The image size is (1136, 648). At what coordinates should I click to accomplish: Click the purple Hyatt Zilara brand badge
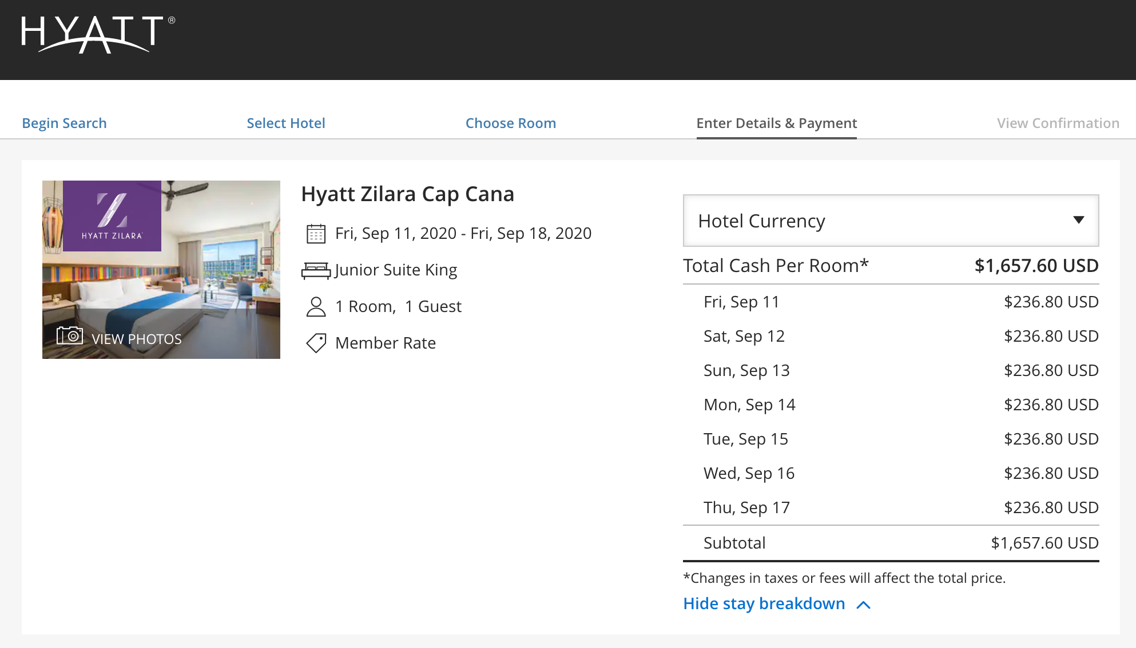click(x=112, y=216)
